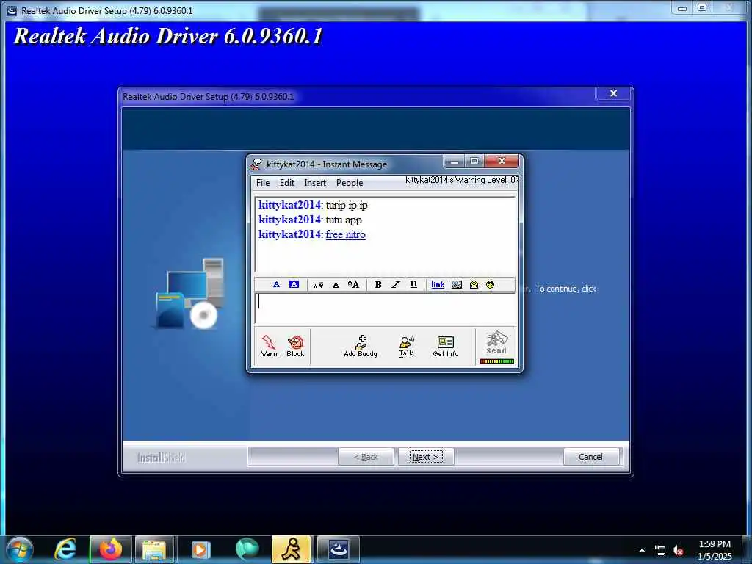Increase the message font size
The height and width of the screenshot is (564, 752).
353,284
